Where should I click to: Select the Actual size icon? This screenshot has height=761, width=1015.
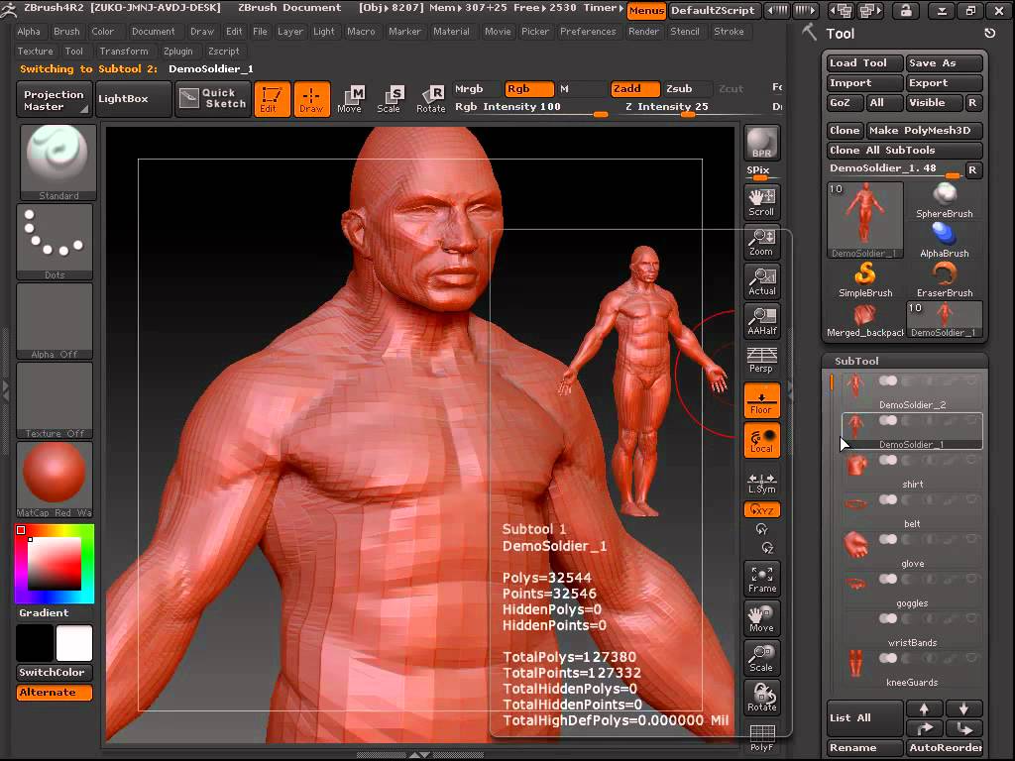[762, 280]
